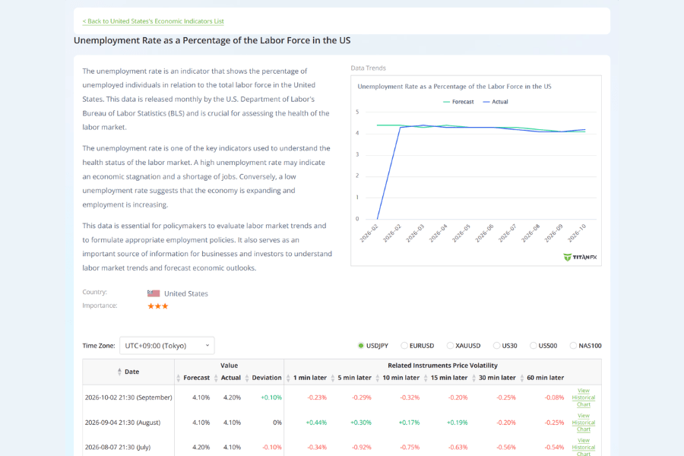
Task: Click the +0.10% deviation value
Action: pyautogui.click(x=271, y=397)
